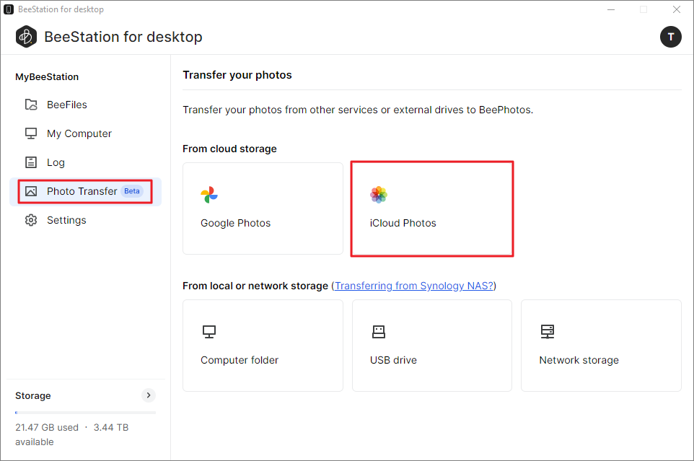The image size is (694, 461).
Task: Select the USB drive card
Action: coord(432,346)
